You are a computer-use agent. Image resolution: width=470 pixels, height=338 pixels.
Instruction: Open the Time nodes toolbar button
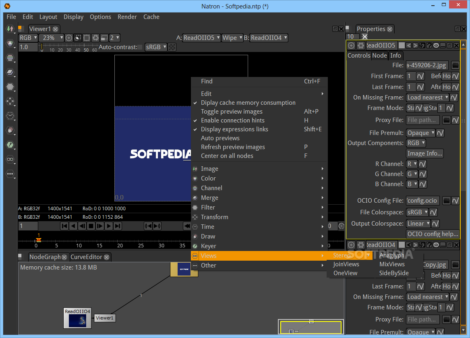click(x=10, y=116)
